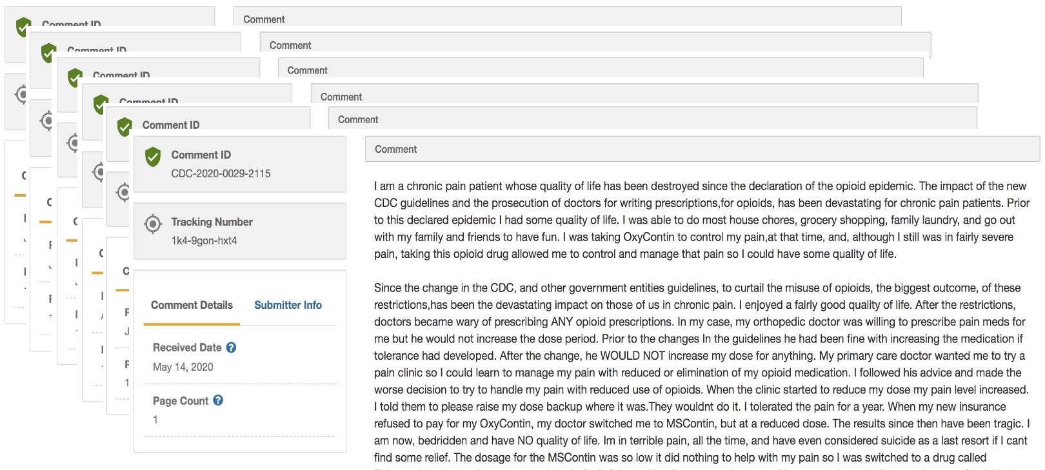Click the shield icon on the card just behind the front card

click(x=124, y=126)
